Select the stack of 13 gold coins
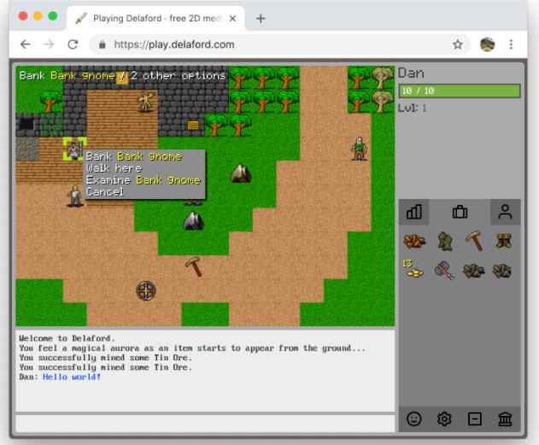 coord(414,271)
